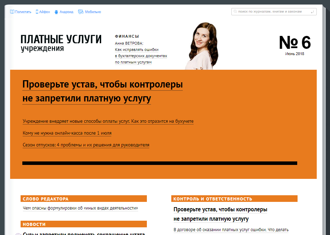Click the phone icon for Айфон

[x=37, y=12]
